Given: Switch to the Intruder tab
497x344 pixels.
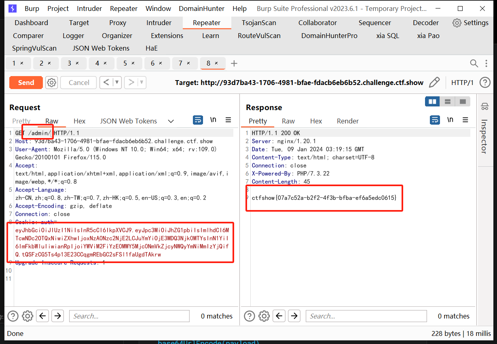Looking at the screenshot, I should (159, 23).
